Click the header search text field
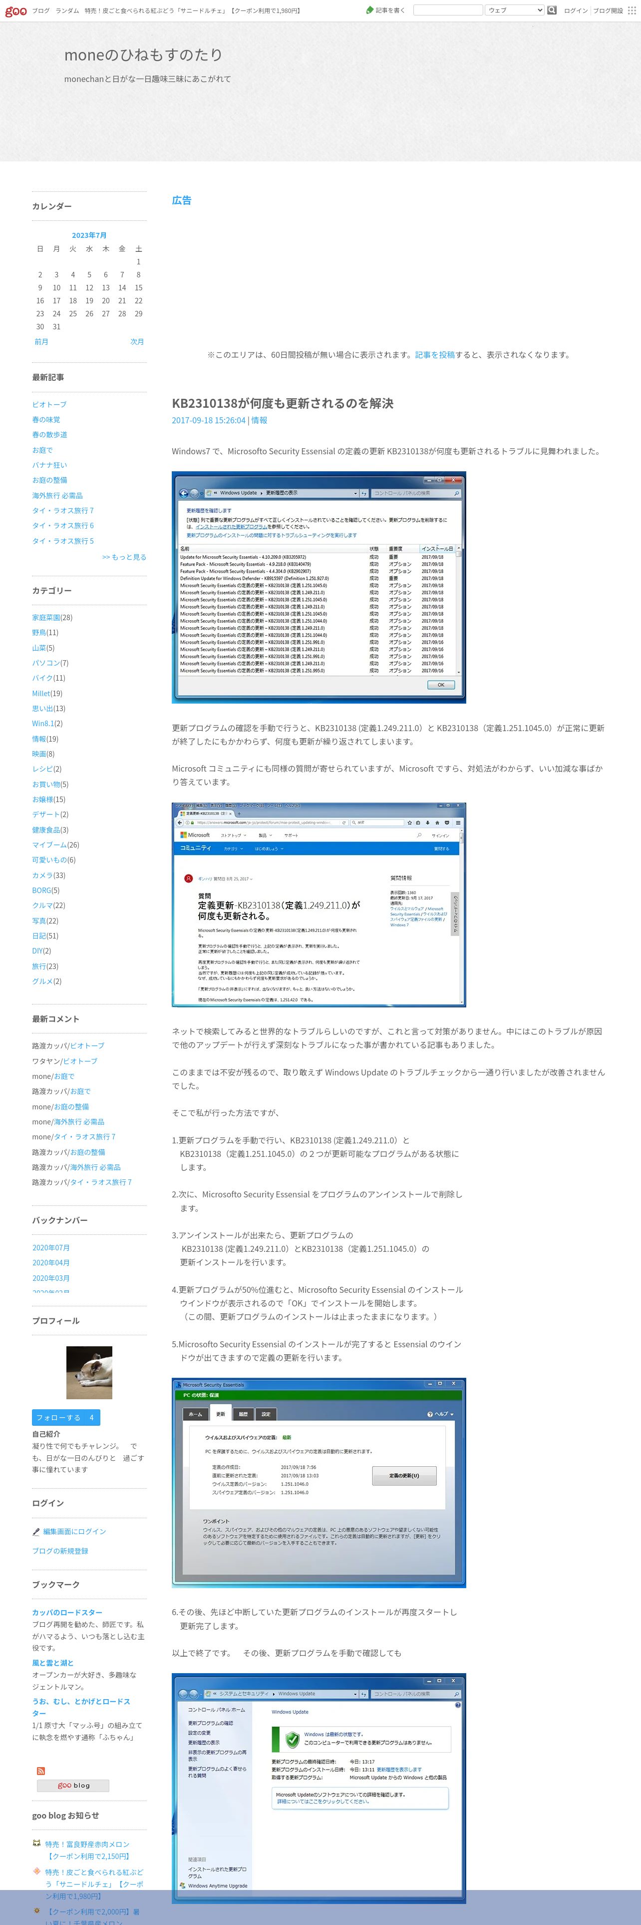This screenshot has height=1925, width=641. click(448, 10)
